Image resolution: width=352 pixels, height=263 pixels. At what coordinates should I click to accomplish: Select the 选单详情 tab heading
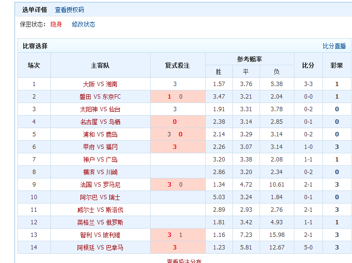click(x=34, y=10)
